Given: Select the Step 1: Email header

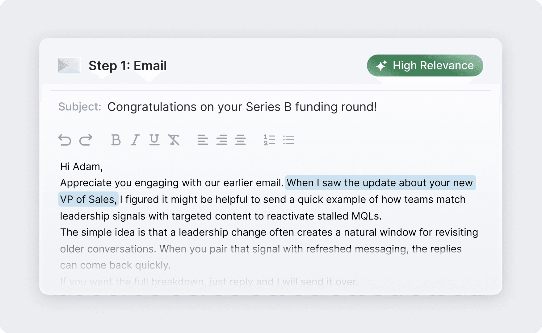Looking at the screenshot, I should 128,65.
